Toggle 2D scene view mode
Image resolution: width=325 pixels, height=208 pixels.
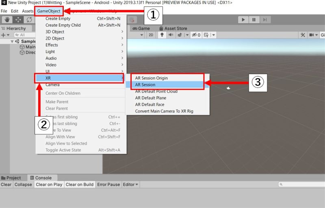[151, 35]
